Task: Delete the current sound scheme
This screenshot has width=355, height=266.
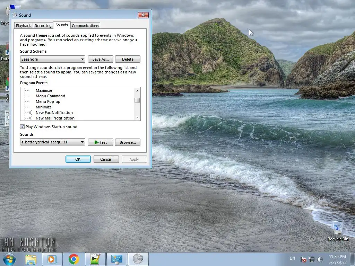Action: pyautogui.click(x=128, y=59)
